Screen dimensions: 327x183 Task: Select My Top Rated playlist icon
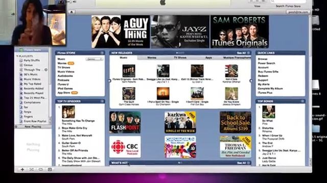coord(21,84)
